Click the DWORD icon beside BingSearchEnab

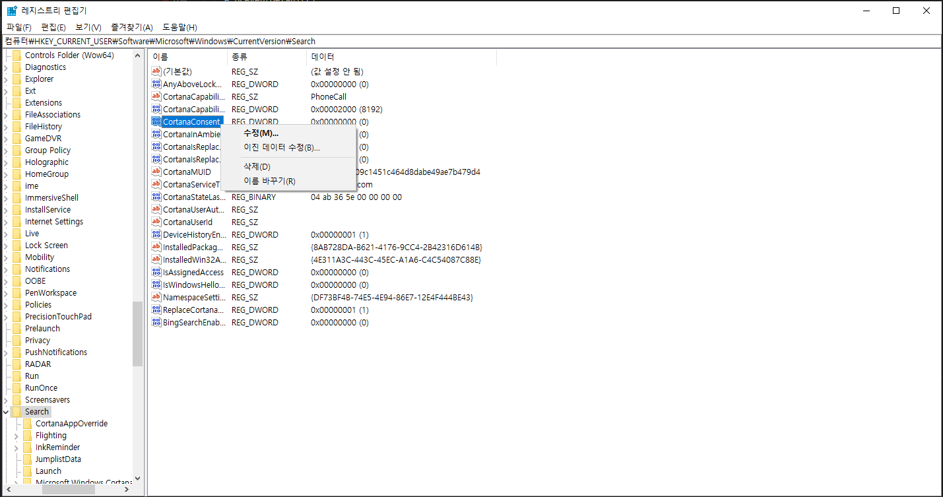click(156, 322)
